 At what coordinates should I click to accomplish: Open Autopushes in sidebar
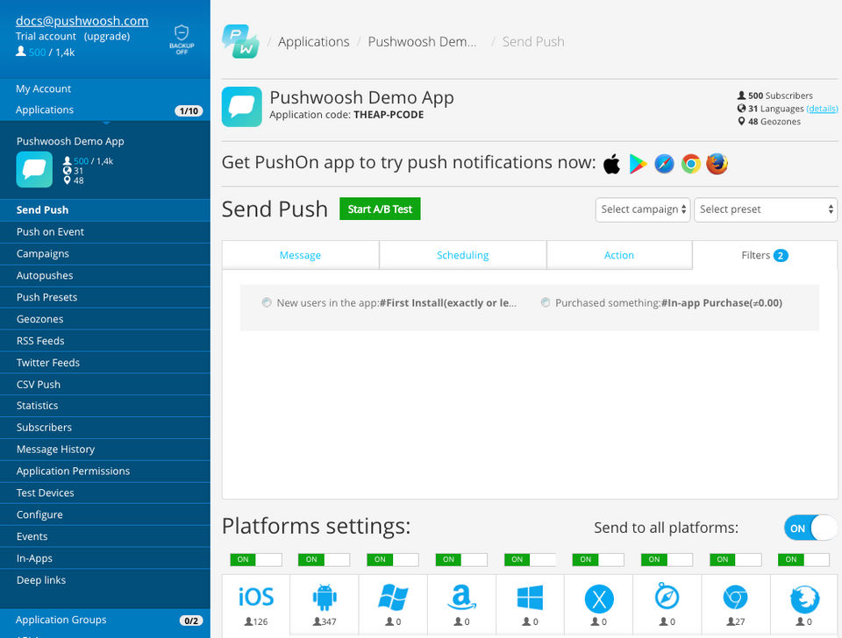tap(105, 275)
